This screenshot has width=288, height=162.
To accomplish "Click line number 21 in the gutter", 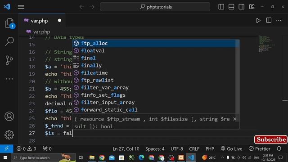I will click(32, 89).
